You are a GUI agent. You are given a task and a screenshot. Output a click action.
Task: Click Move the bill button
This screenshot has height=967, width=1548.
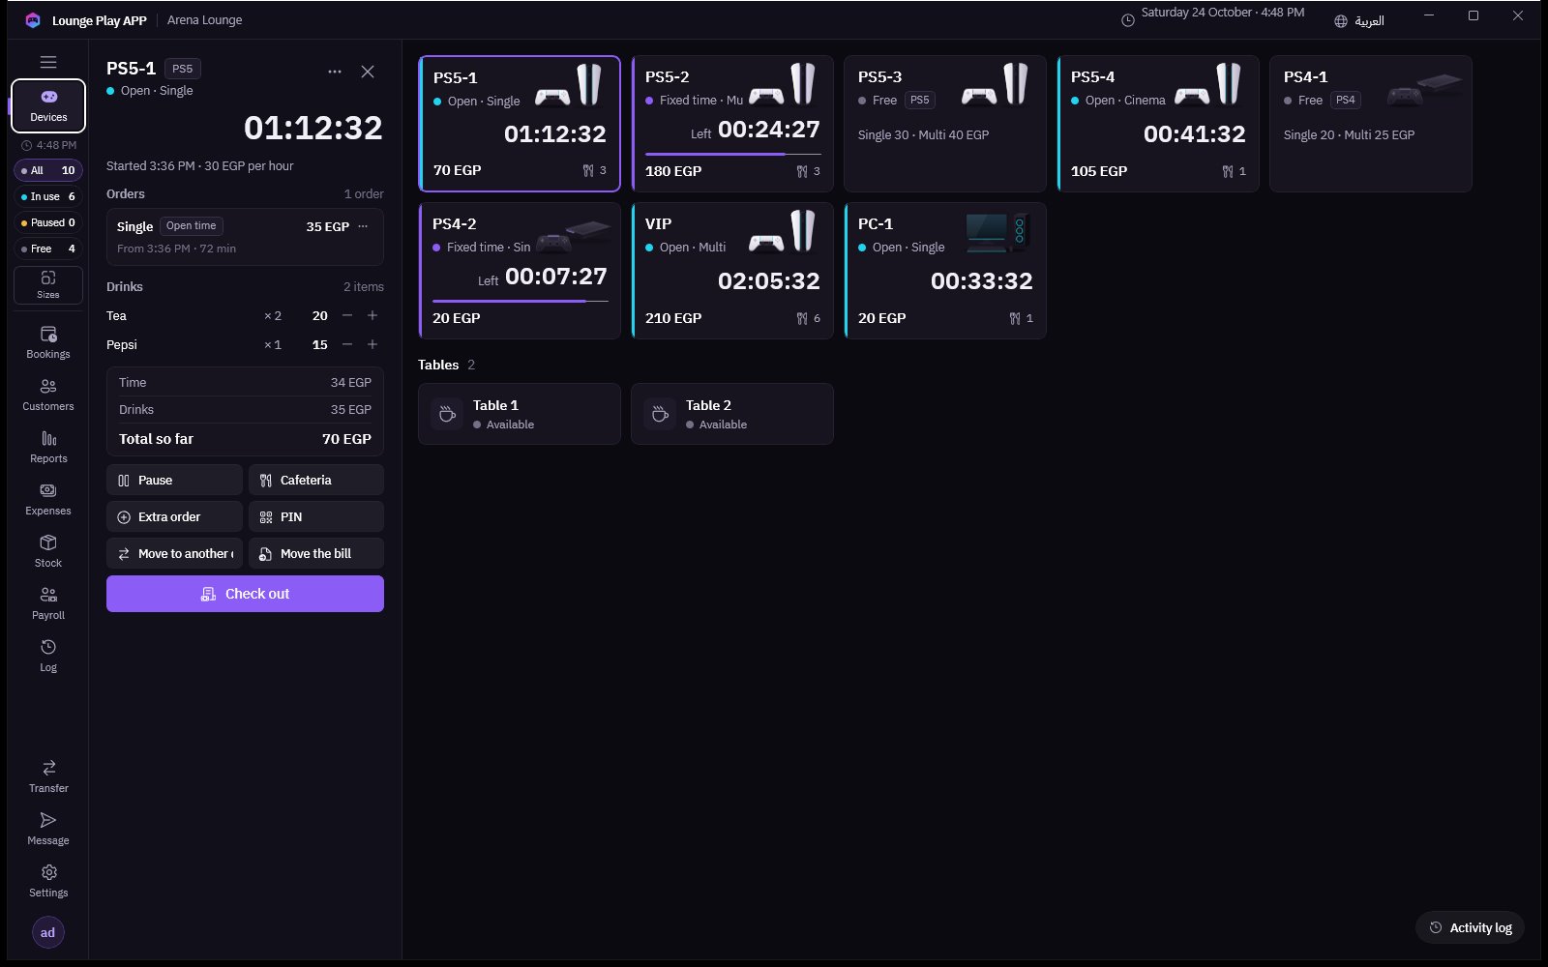point(316,553)
